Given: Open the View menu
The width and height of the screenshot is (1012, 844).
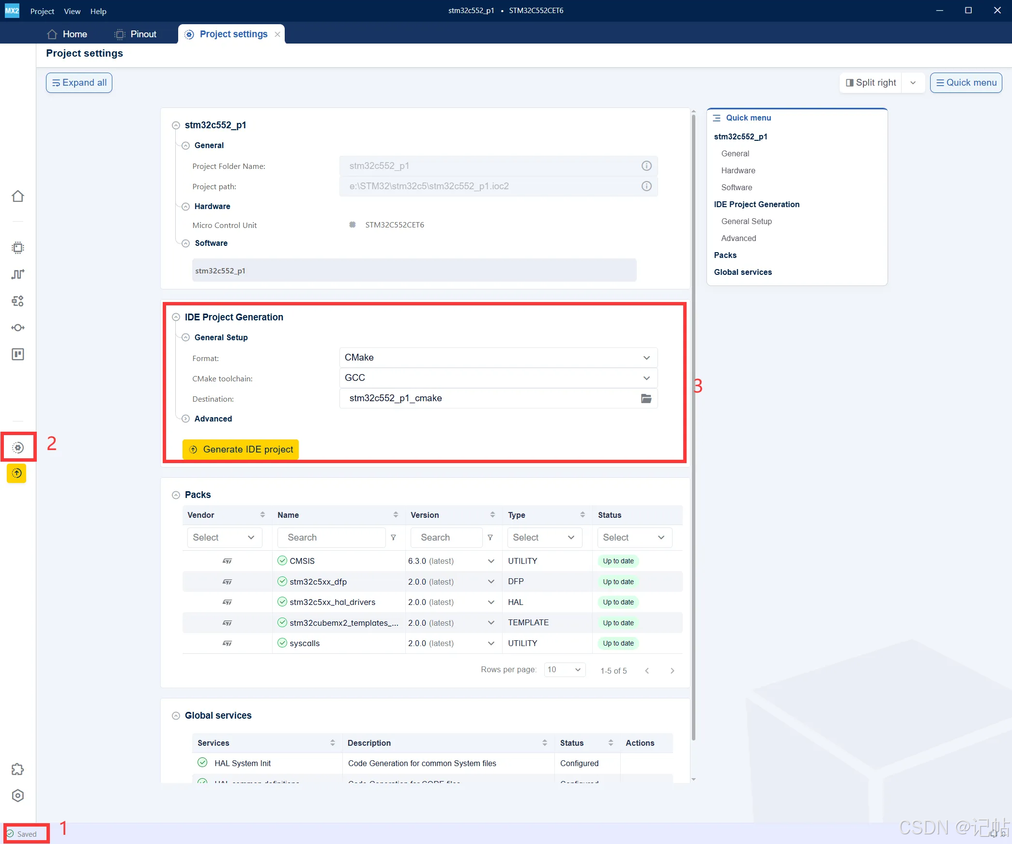Looking at the screenshot, I should 72,11.
